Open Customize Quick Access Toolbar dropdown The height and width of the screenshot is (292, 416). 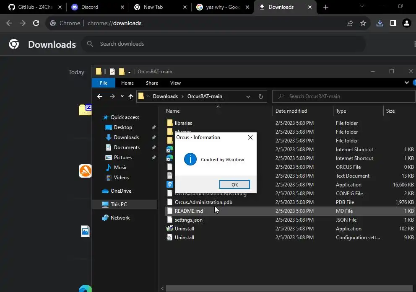[129, 72]
